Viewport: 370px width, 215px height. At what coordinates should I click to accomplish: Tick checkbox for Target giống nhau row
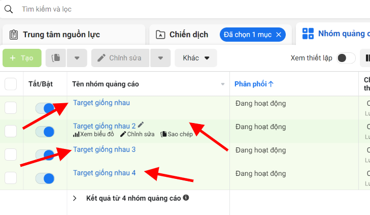click(x=11, y=108)
